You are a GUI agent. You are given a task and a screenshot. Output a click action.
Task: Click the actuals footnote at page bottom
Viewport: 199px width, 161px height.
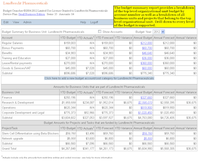(x=57, y=157)
